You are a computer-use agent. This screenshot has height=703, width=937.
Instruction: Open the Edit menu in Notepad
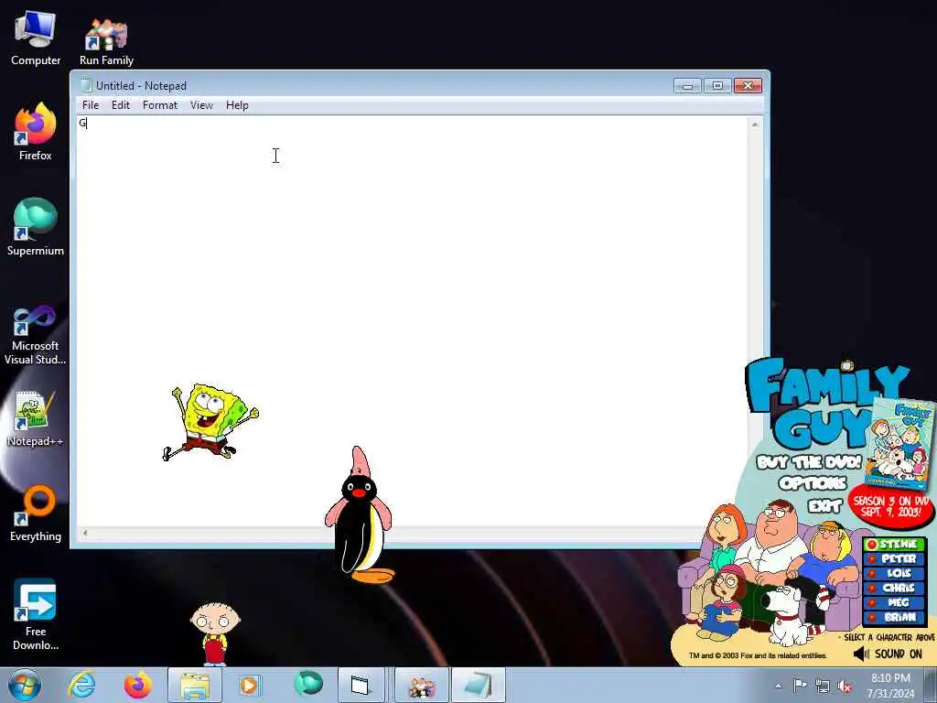pos(121,105)
